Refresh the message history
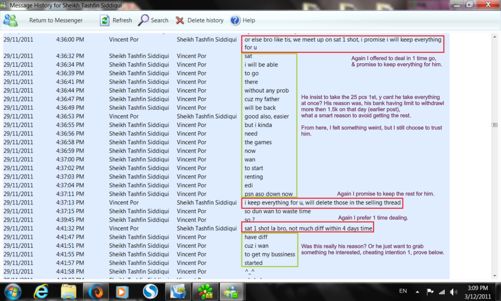The height and width of the screenshot is (301, 501). pos(116,21)
